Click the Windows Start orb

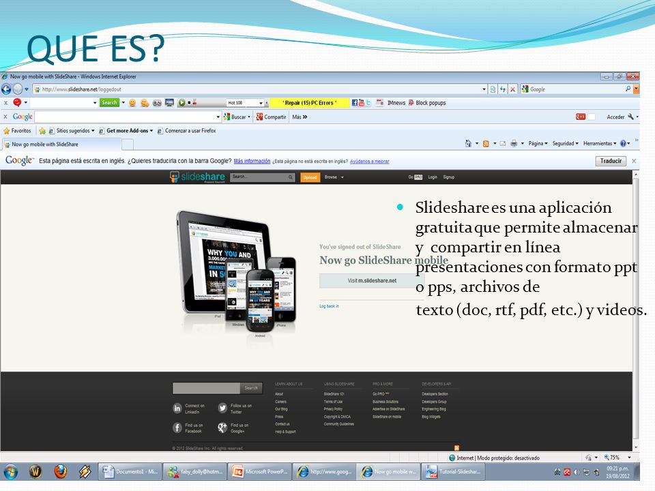click(x=10, y=472)
